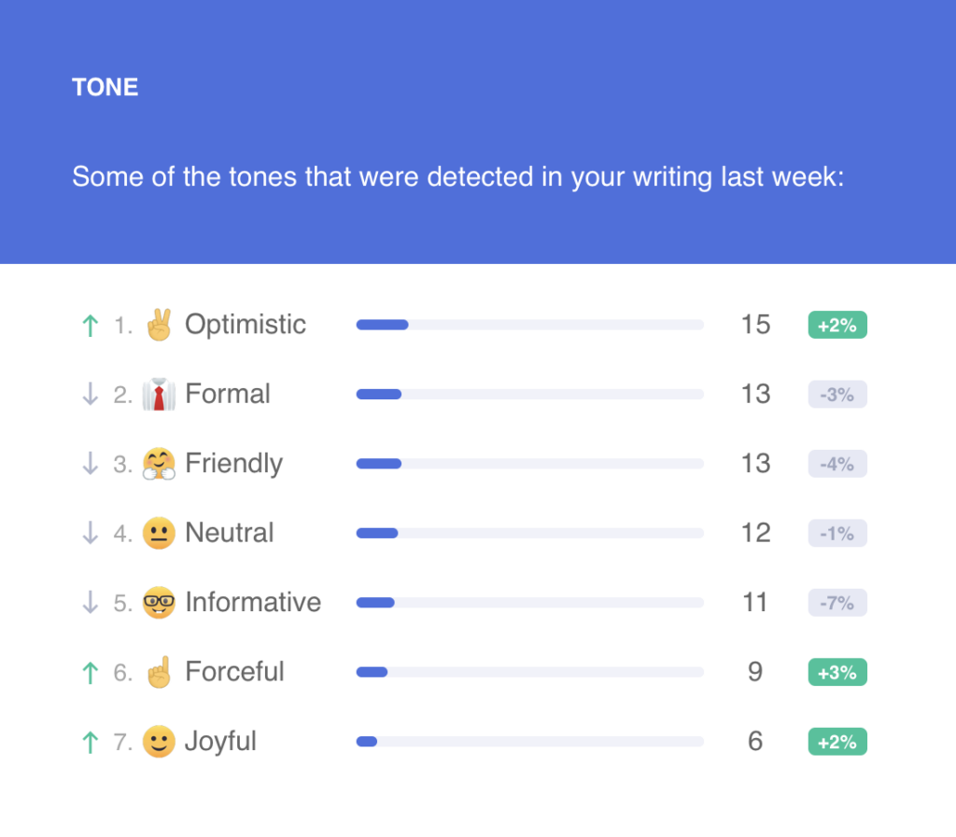The height and width of the screenshot is (837, 956).
Task: Click the Friendly hugging face emoji
Action: [159, 464]
